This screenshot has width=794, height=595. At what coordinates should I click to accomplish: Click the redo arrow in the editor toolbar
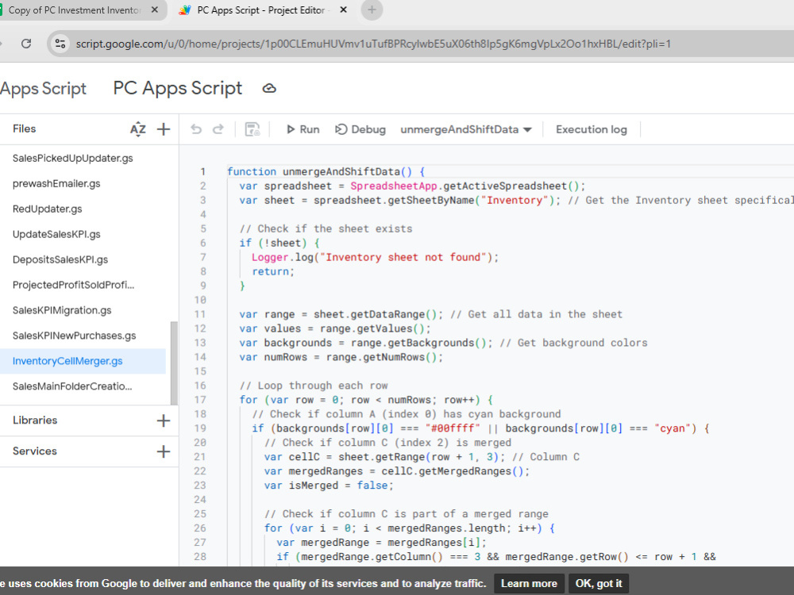[x=218, y=129]
